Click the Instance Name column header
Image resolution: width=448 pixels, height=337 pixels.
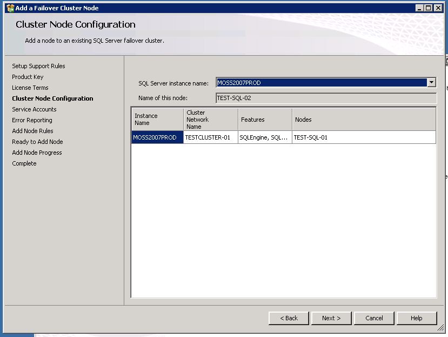[158, 120]
